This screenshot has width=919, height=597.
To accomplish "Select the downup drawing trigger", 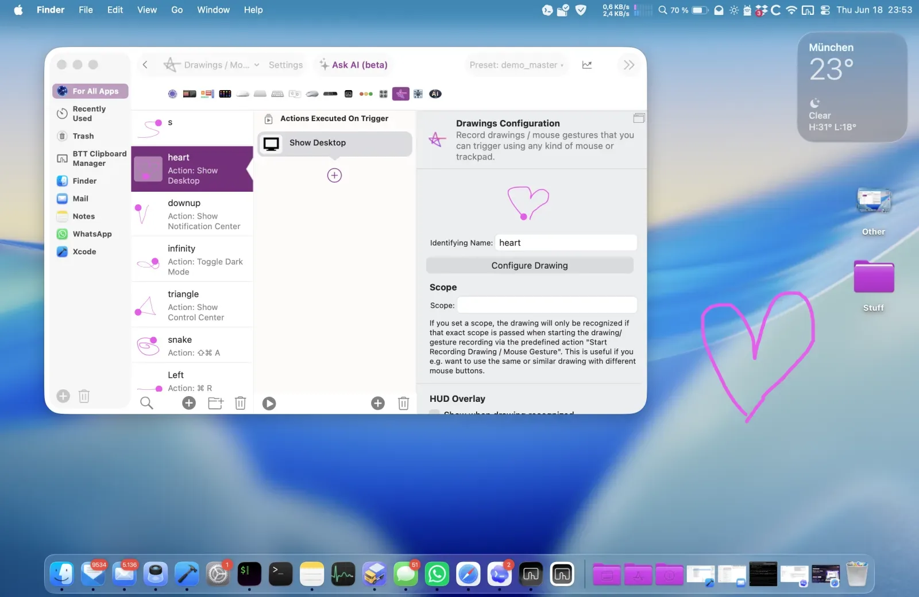I will click(x=192, y=214).
